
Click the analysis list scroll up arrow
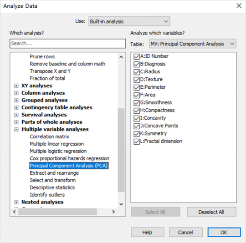coord(121,57)
